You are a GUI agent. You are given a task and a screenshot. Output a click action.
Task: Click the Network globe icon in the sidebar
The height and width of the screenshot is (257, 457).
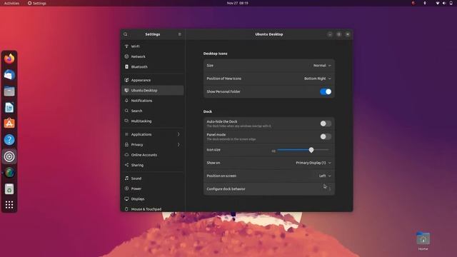(126, 56)
